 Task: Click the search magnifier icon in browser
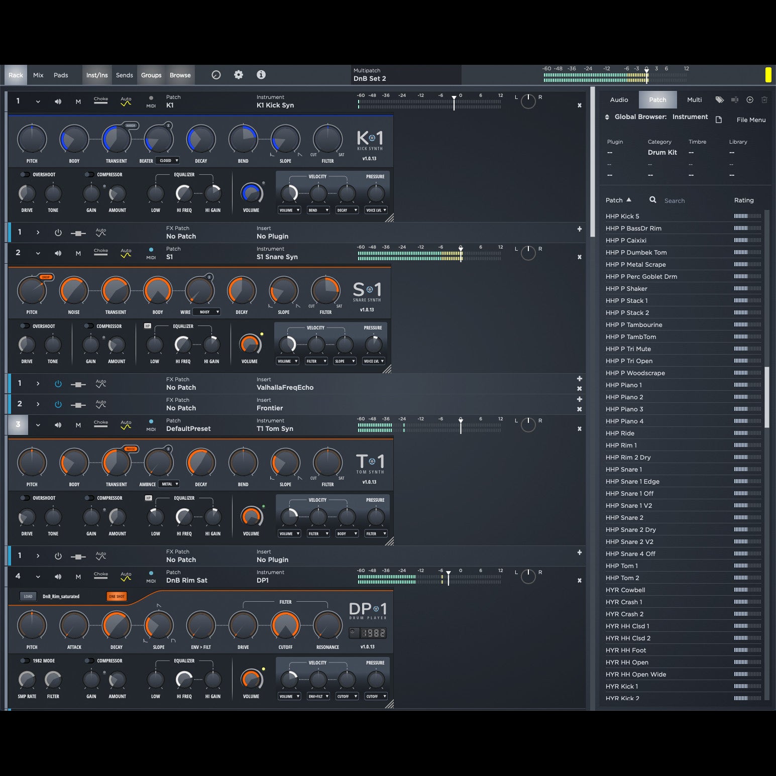[653, 200]
